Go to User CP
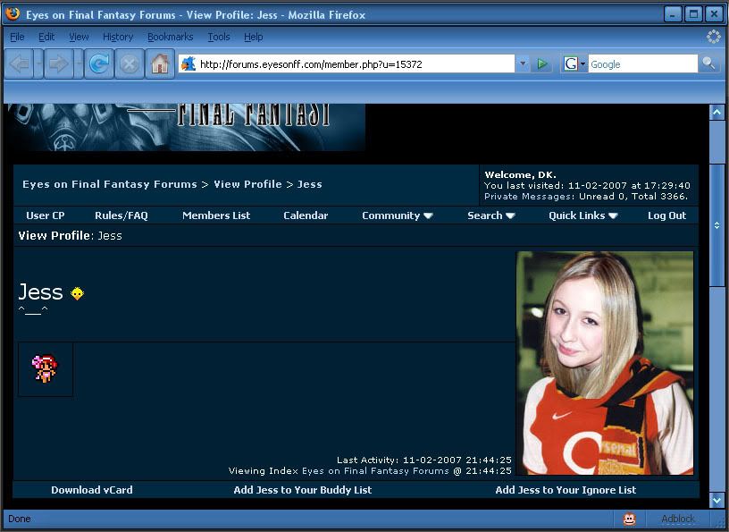 [45, 215]
